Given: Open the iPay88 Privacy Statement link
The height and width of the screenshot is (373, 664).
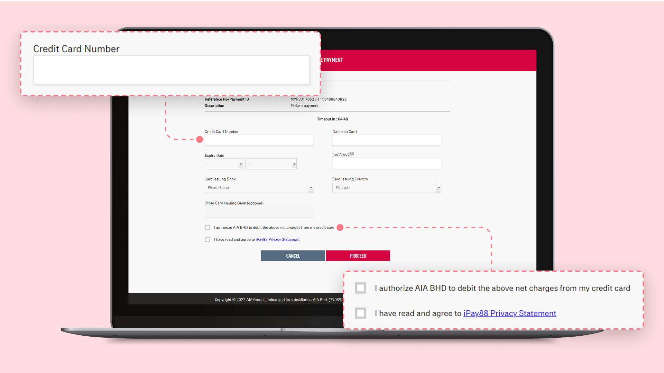Looking at the screenshot, I should (277, 239).
